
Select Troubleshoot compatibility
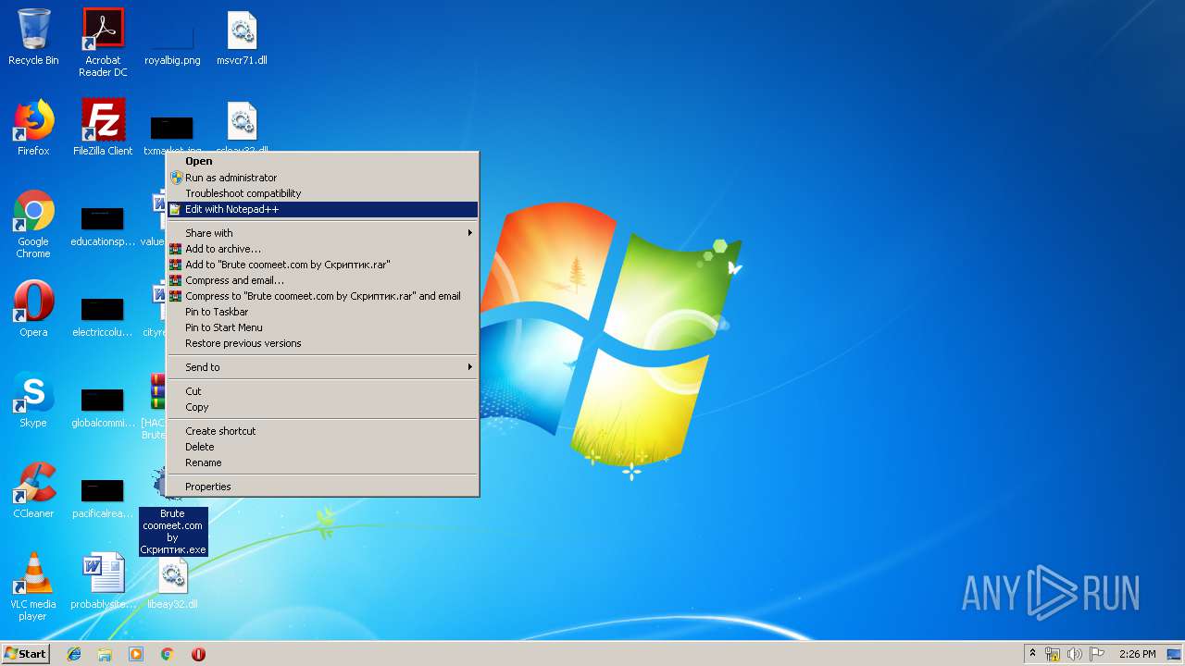pos(322,193)
